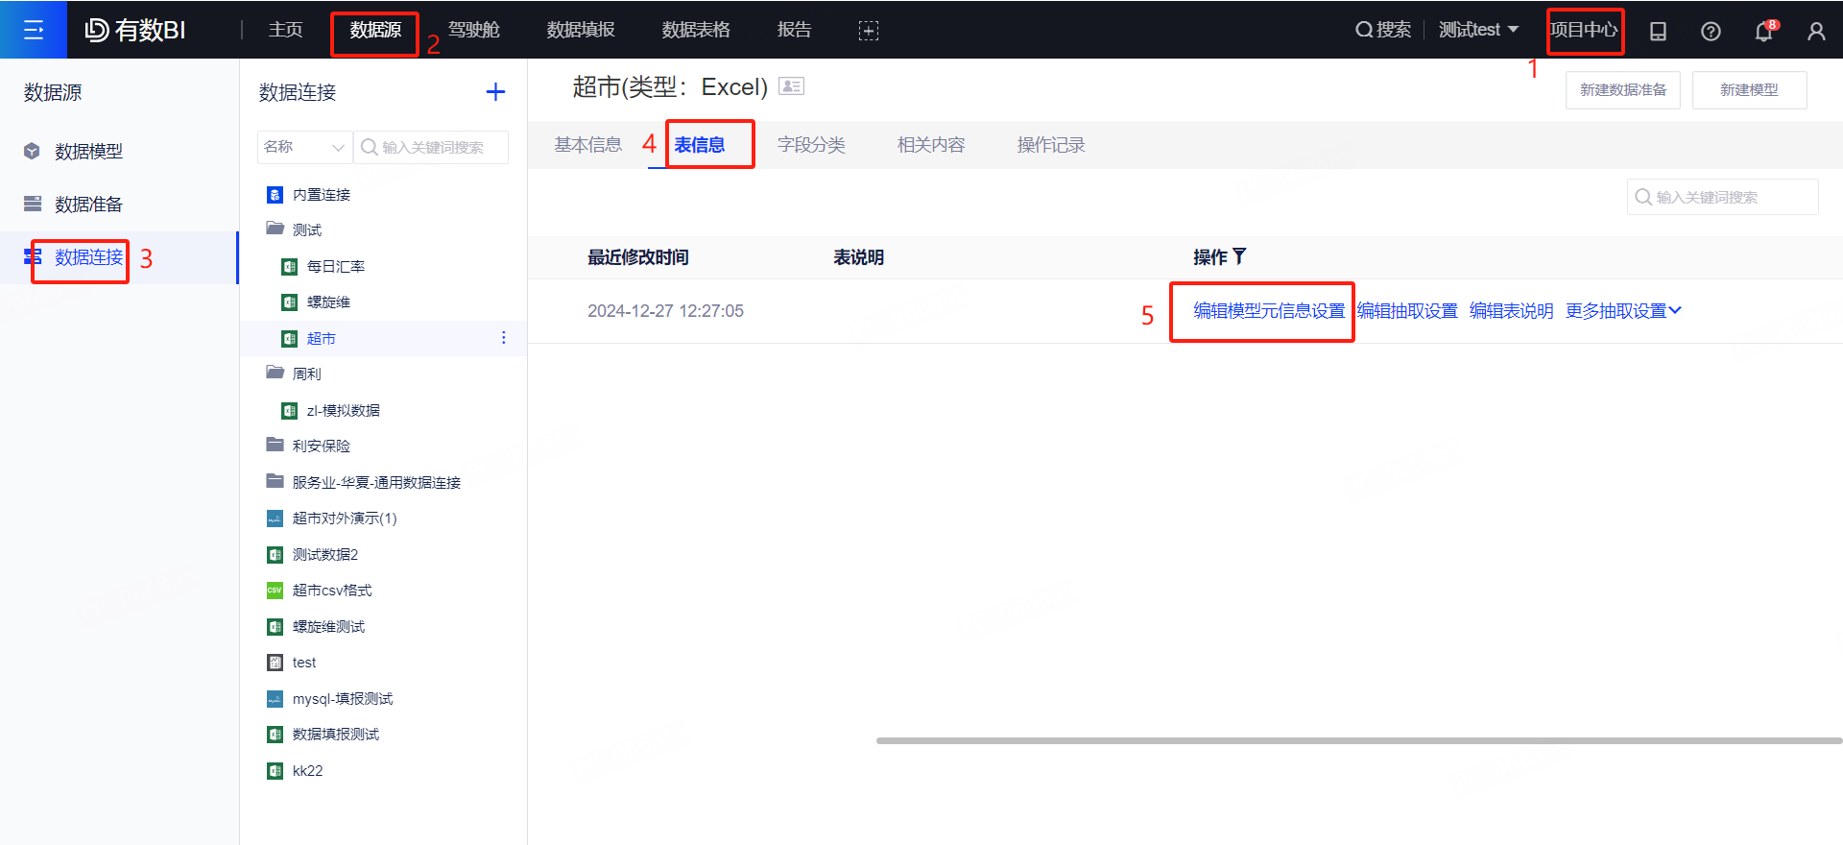
Task: Add a new data connection with plus icon
Action: click(x=495, y=92)
